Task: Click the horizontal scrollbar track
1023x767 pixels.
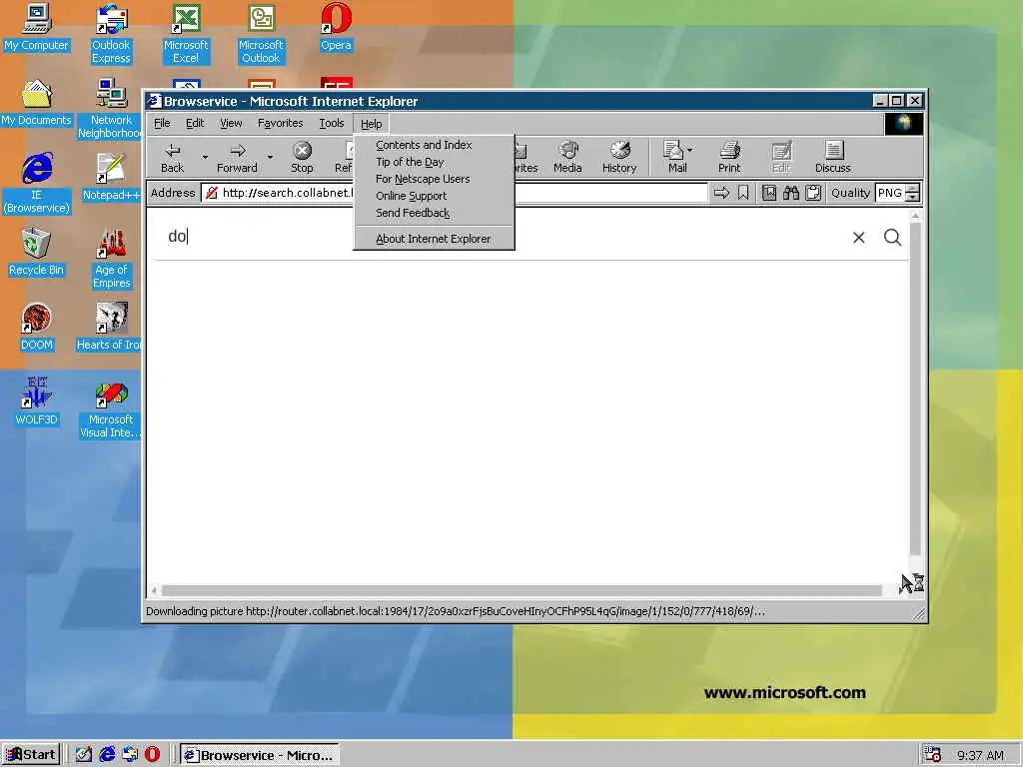Action: [521, 590]
